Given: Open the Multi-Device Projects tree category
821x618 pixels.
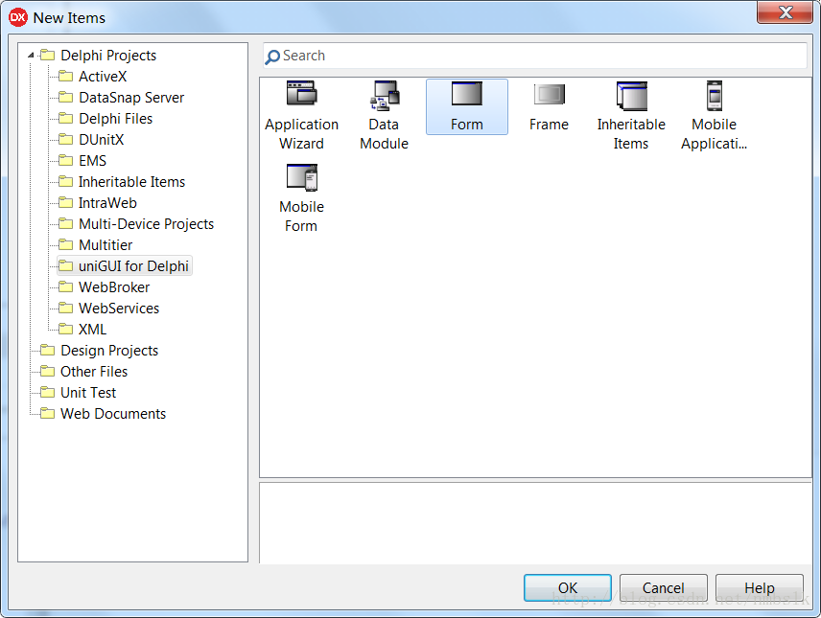Looking at the screenshot, I should pos(146,224).
